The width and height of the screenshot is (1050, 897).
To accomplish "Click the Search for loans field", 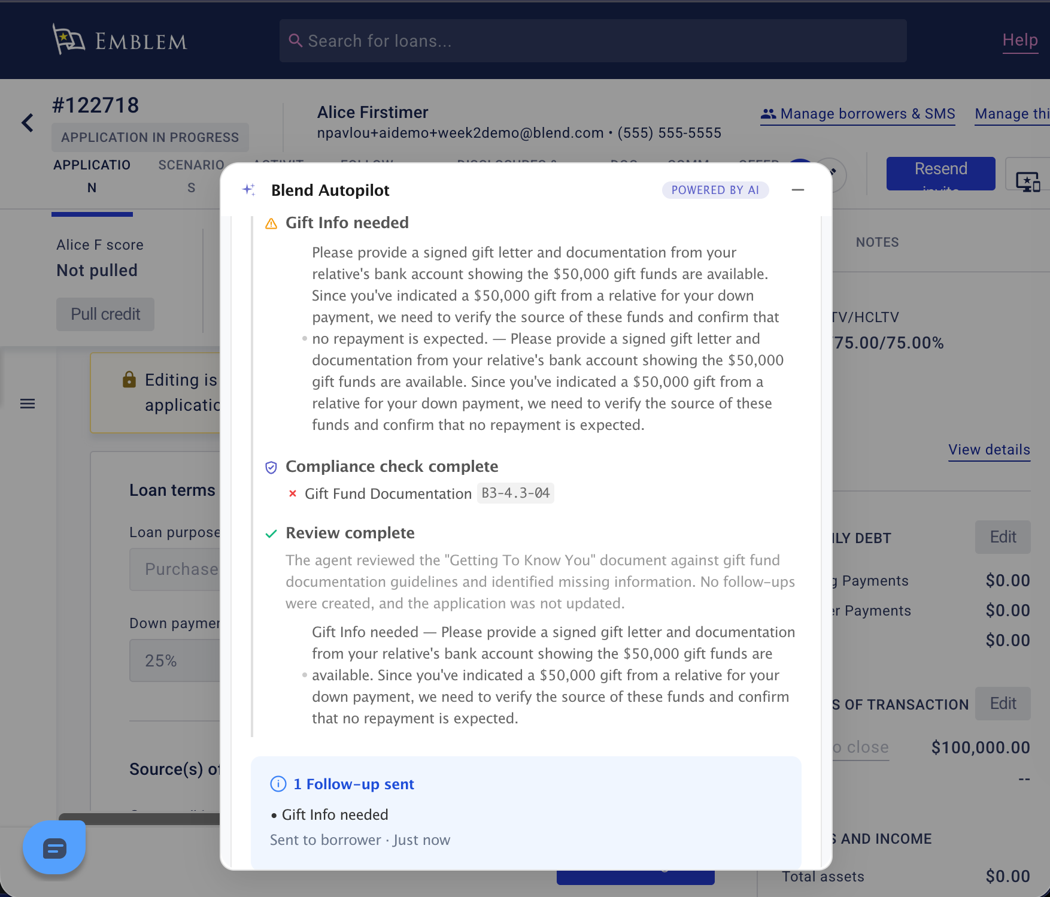I will pos(593,41).
